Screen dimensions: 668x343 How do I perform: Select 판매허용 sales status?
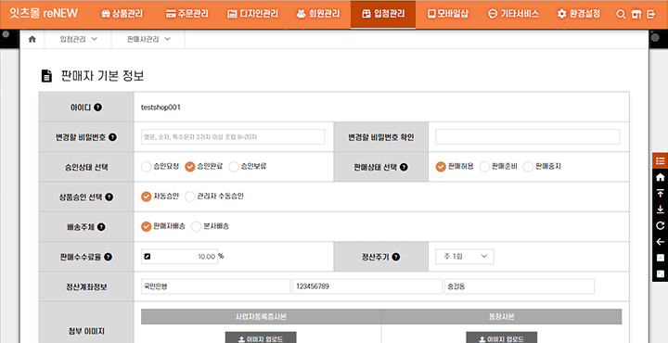tap(441, 167)
